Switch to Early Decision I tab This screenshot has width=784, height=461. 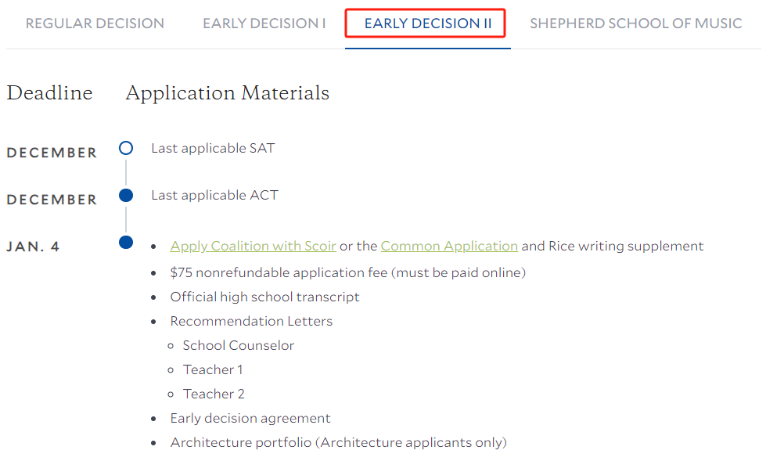pyautogui.click(x=264, y=23)
